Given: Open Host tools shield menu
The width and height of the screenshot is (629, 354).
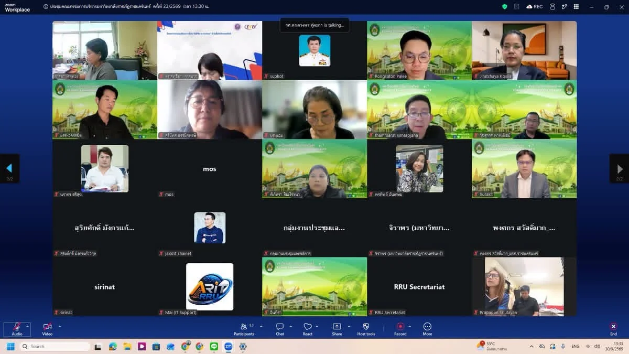Looking at the screenshot, I should pos(366,329).
